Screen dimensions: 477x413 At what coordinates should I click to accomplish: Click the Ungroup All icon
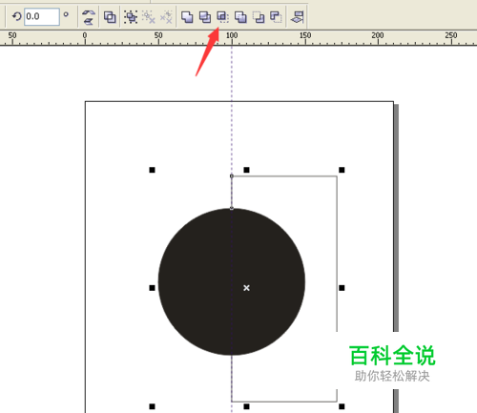pyautogui.click(x=166, y=17)
